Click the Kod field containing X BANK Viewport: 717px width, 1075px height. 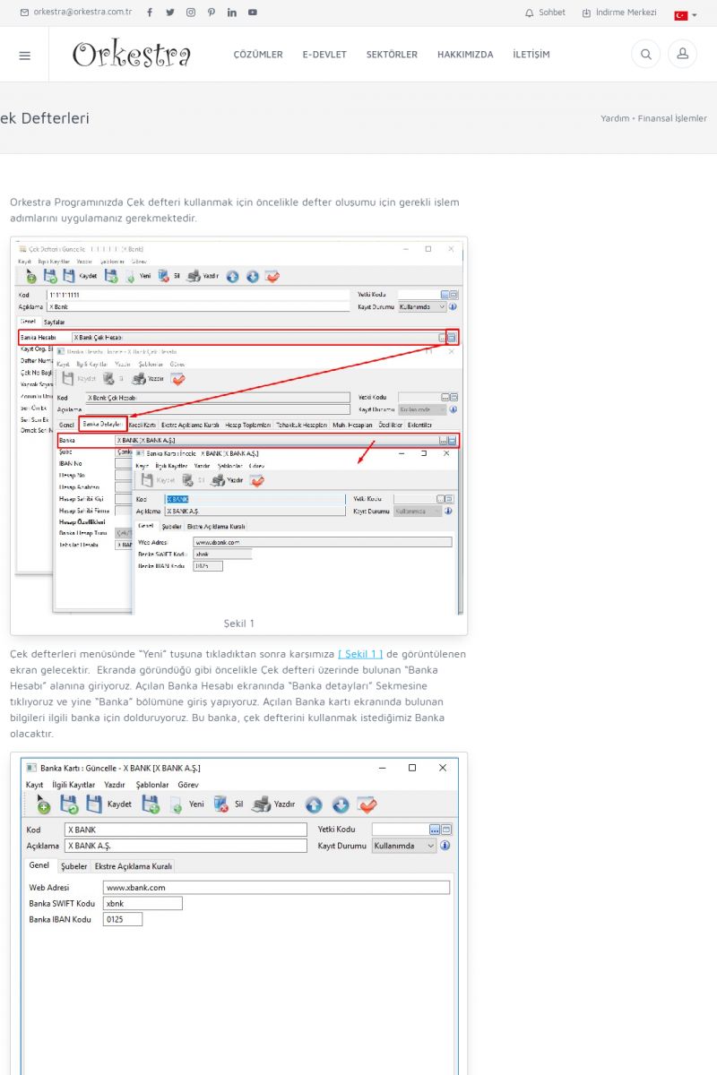186,830
